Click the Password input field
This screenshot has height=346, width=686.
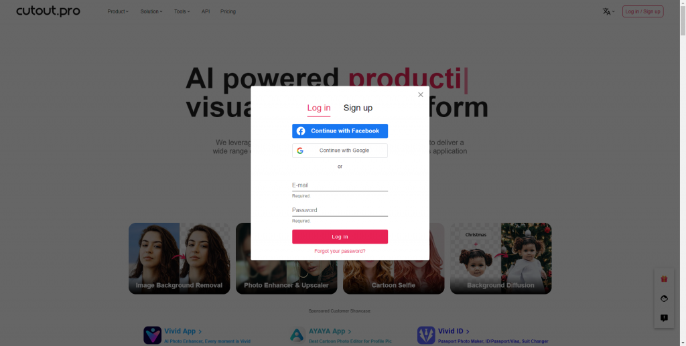[x=340, y=210]
